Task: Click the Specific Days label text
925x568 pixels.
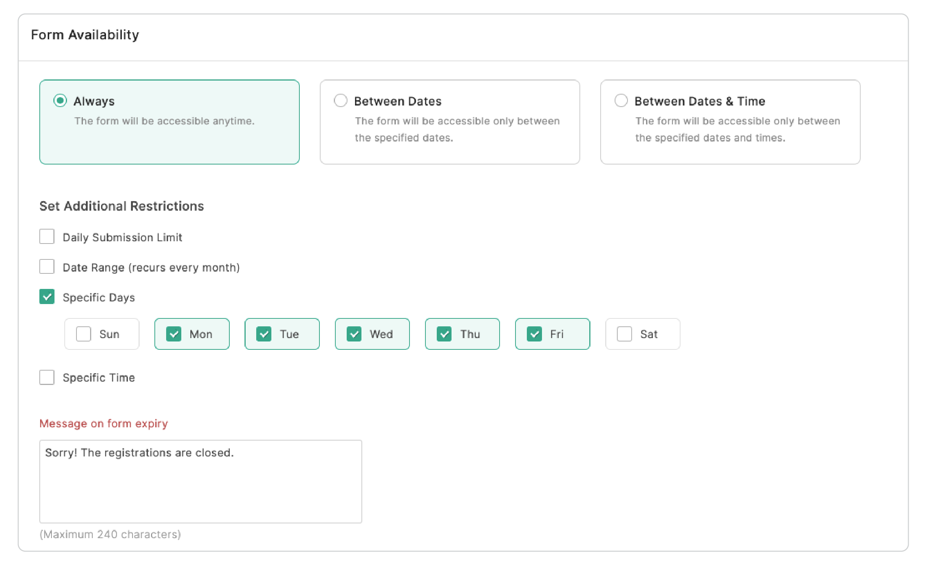Action: tap(99, 298)
